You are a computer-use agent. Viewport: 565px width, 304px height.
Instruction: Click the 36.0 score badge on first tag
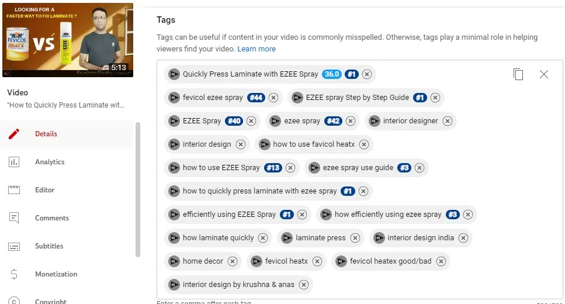[x=332, y=74]
